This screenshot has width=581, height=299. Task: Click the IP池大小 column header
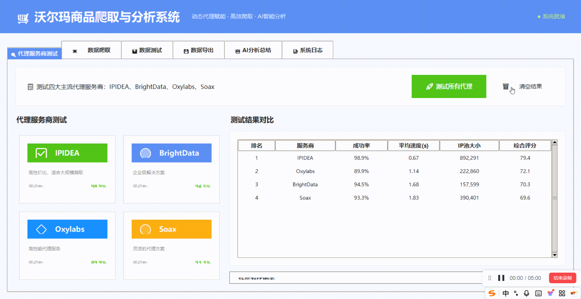pyautogui.click(x=469, y=146)
